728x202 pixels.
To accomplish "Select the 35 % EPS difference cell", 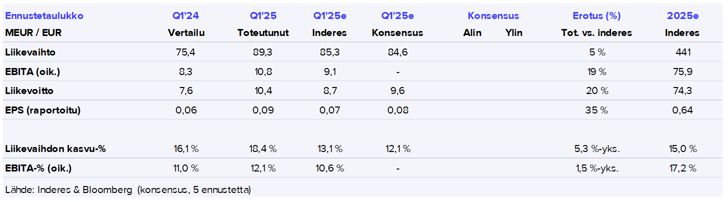I will pyautogui.click(x=597, y=110).
